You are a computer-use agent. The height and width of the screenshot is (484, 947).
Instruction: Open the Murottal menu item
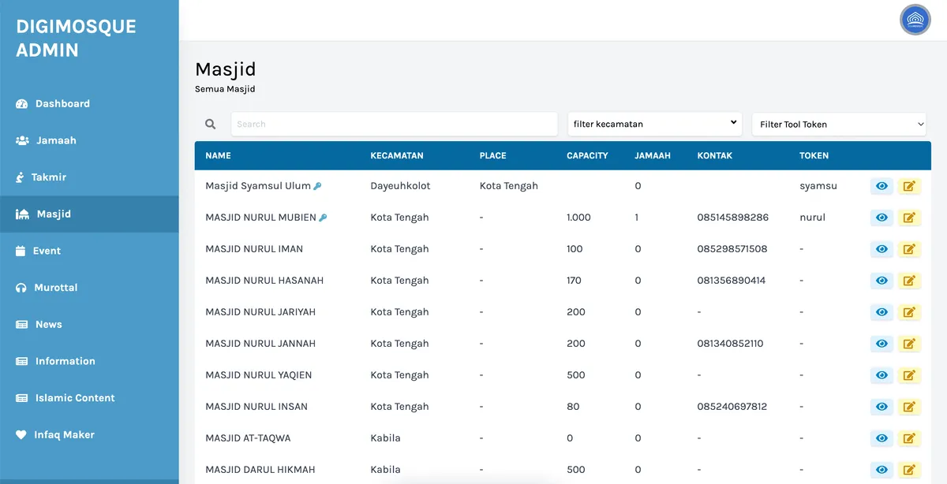pyautogui.click(x=89, y=288)
